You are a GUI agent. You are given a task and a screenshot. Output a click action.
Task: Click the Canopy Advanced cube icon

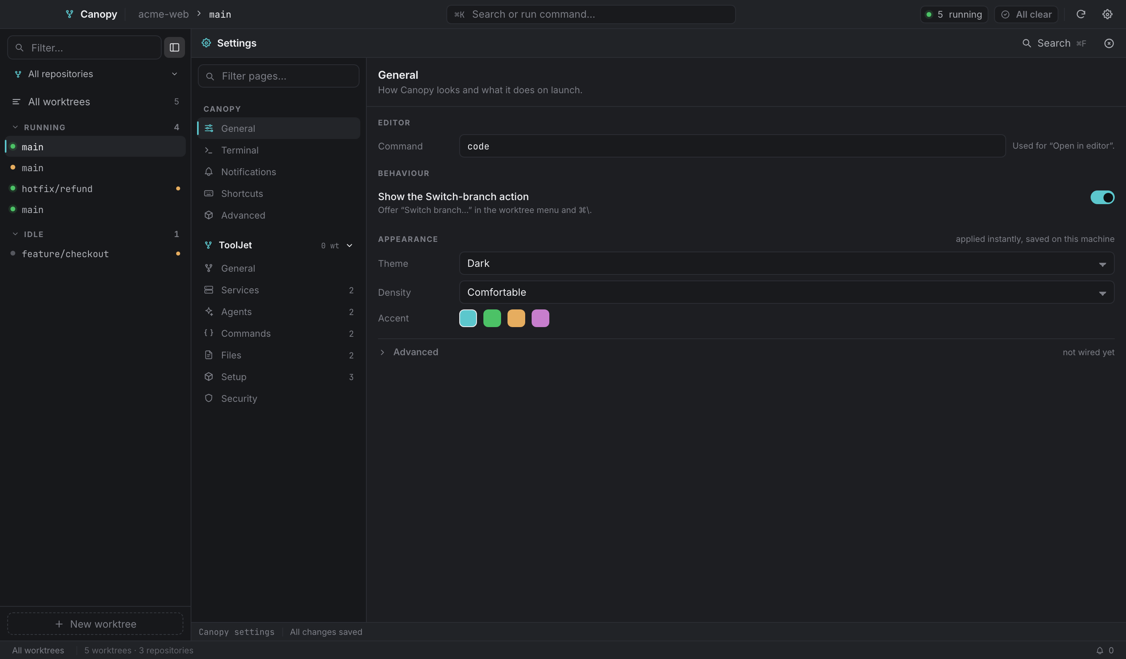pyautogui.click(x=209, y=215)
